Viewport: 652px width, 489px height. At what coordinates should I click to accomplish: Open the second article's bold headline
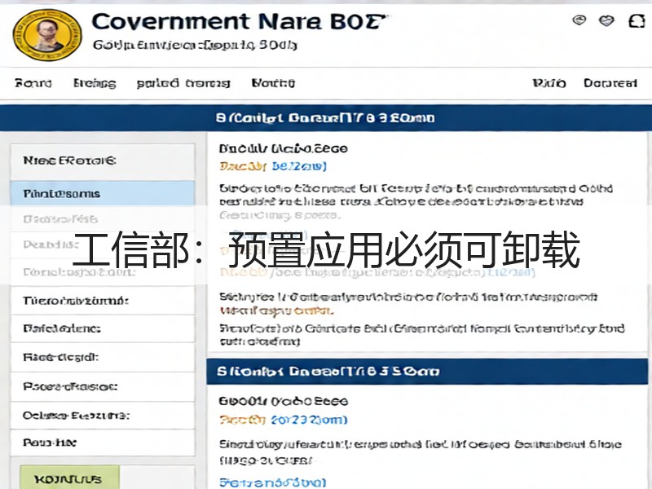tap(283, 401)
